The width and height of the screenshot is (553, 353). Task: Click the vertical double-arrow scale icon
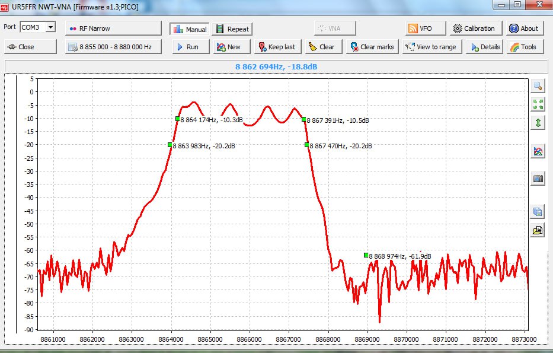point(538,123)
